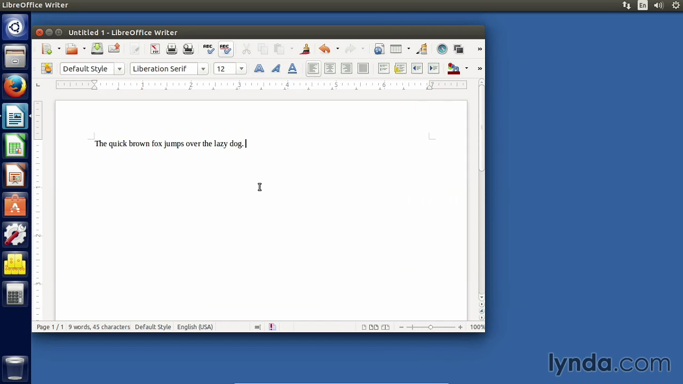Click in the Liberation Serif font field
The height and width of the screenshot is (384, 683).
[164, 69]
